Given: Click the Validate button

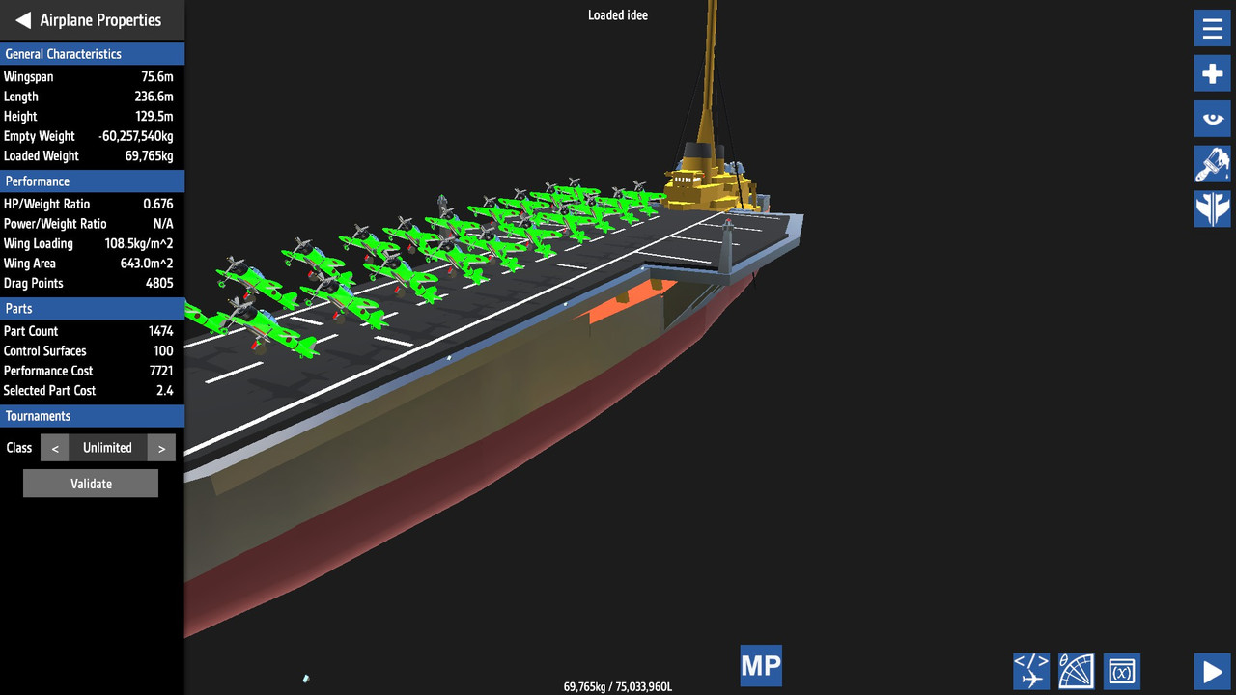Looking at the screenshot, I should pos(91,484).
